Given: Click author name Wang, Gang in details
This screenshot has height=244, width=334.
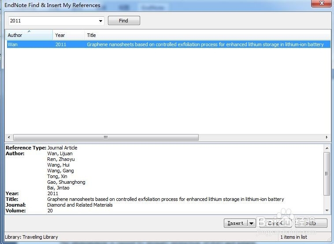Looking at the screenshot, I should click(60, 171).
